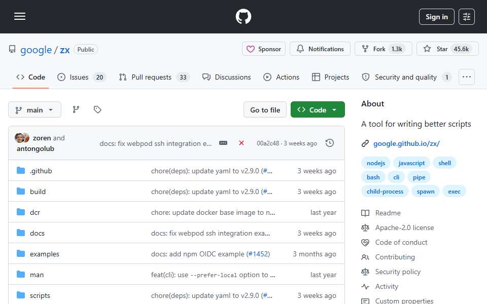The image size is (487, 304).
Task: Switch to the Code tab
Action: [31, 77]
